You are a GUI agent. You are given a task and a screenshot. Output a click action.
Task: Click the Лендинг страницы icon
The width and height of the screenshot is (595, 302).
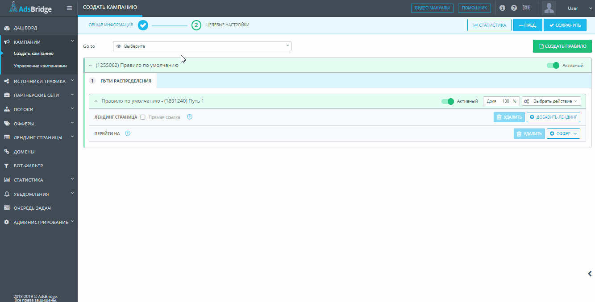[x=7, y=137]
